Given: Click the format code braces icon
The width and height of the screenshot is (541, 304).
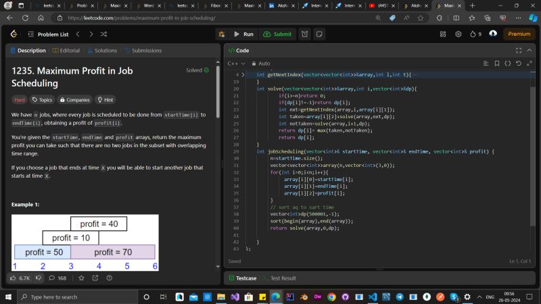Looking at the screenshot, I should [507, 64].
